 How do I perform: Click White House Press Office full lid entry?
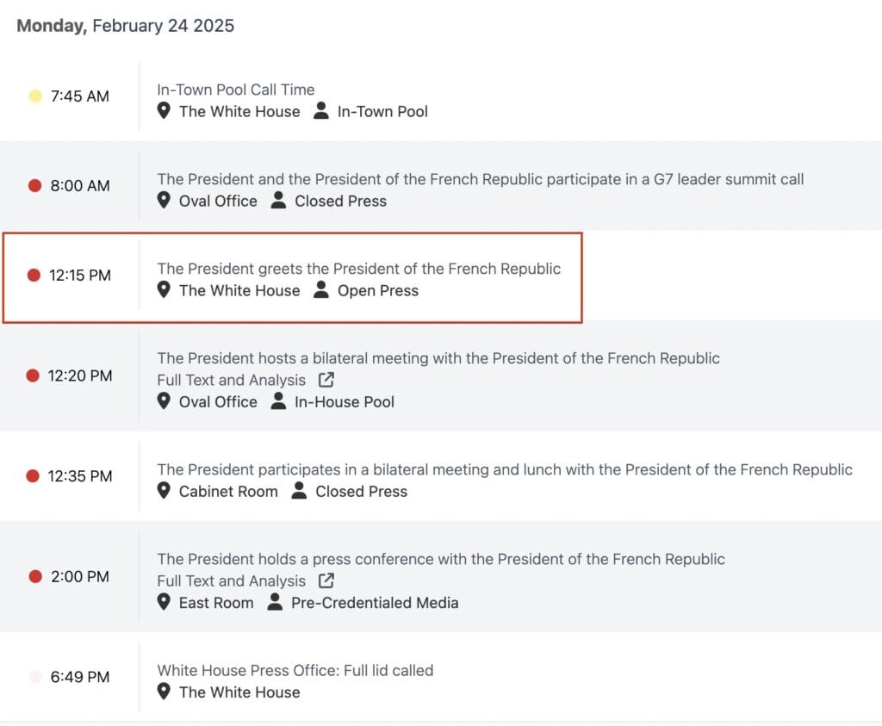coord(295,670)
